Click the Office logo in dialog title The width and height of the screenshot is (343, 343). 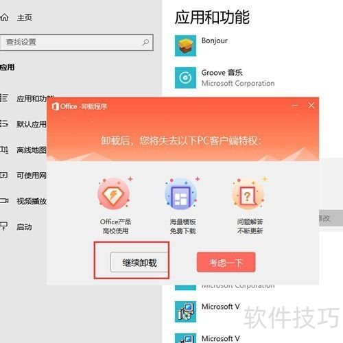55,106
